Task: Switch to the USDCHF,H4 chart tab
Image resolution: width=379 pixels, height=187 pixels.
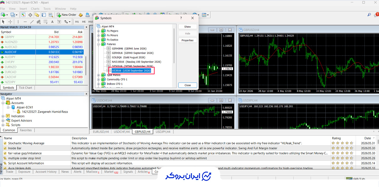Action: [122, 132]
